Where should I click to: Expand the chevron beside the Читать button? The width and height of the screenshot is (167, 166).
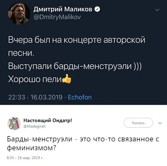coord(160,123)
